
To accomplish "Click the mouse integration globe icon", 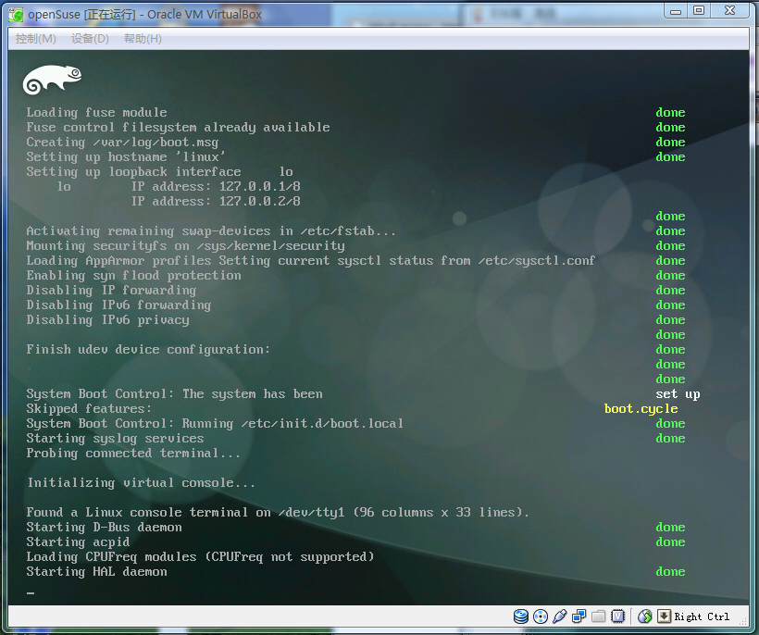I will tap(645, 616).
